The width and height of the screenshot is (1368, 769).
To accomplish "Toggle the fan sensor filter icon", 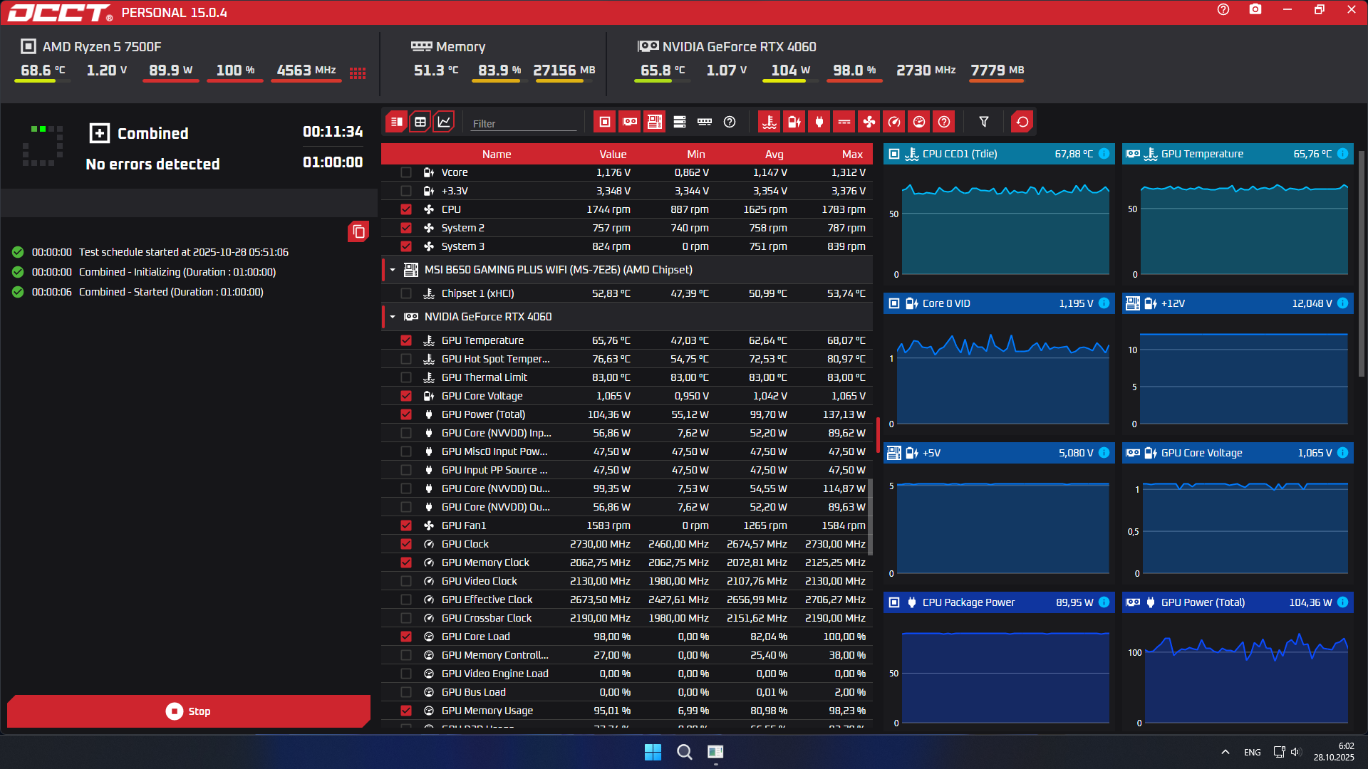I will pos(869,122).
